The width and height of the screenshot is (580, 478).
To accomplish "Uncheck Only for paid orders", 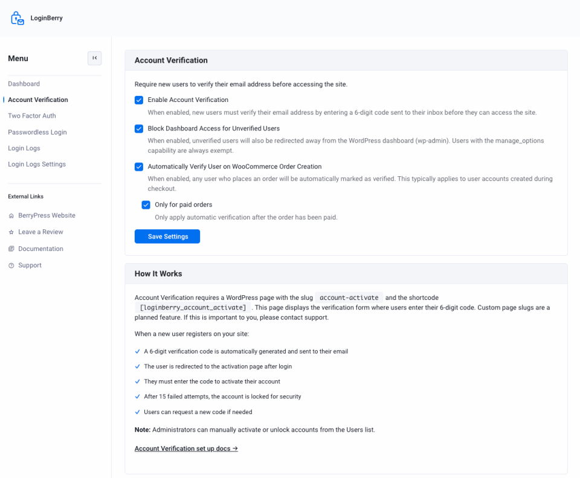I will pyautogui.click(x=146, y=205).
